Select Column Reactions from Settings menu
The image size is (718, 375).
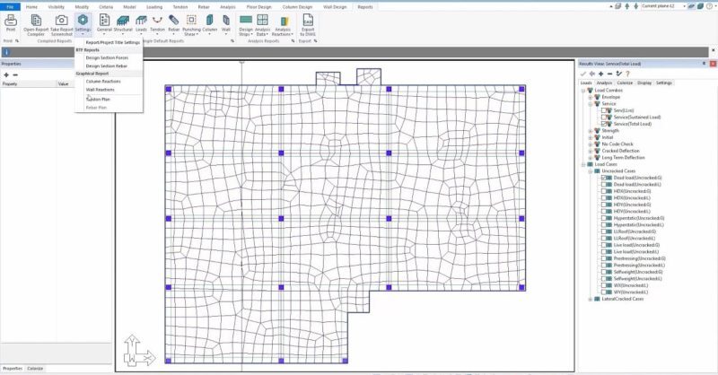[x=103, y=82]
